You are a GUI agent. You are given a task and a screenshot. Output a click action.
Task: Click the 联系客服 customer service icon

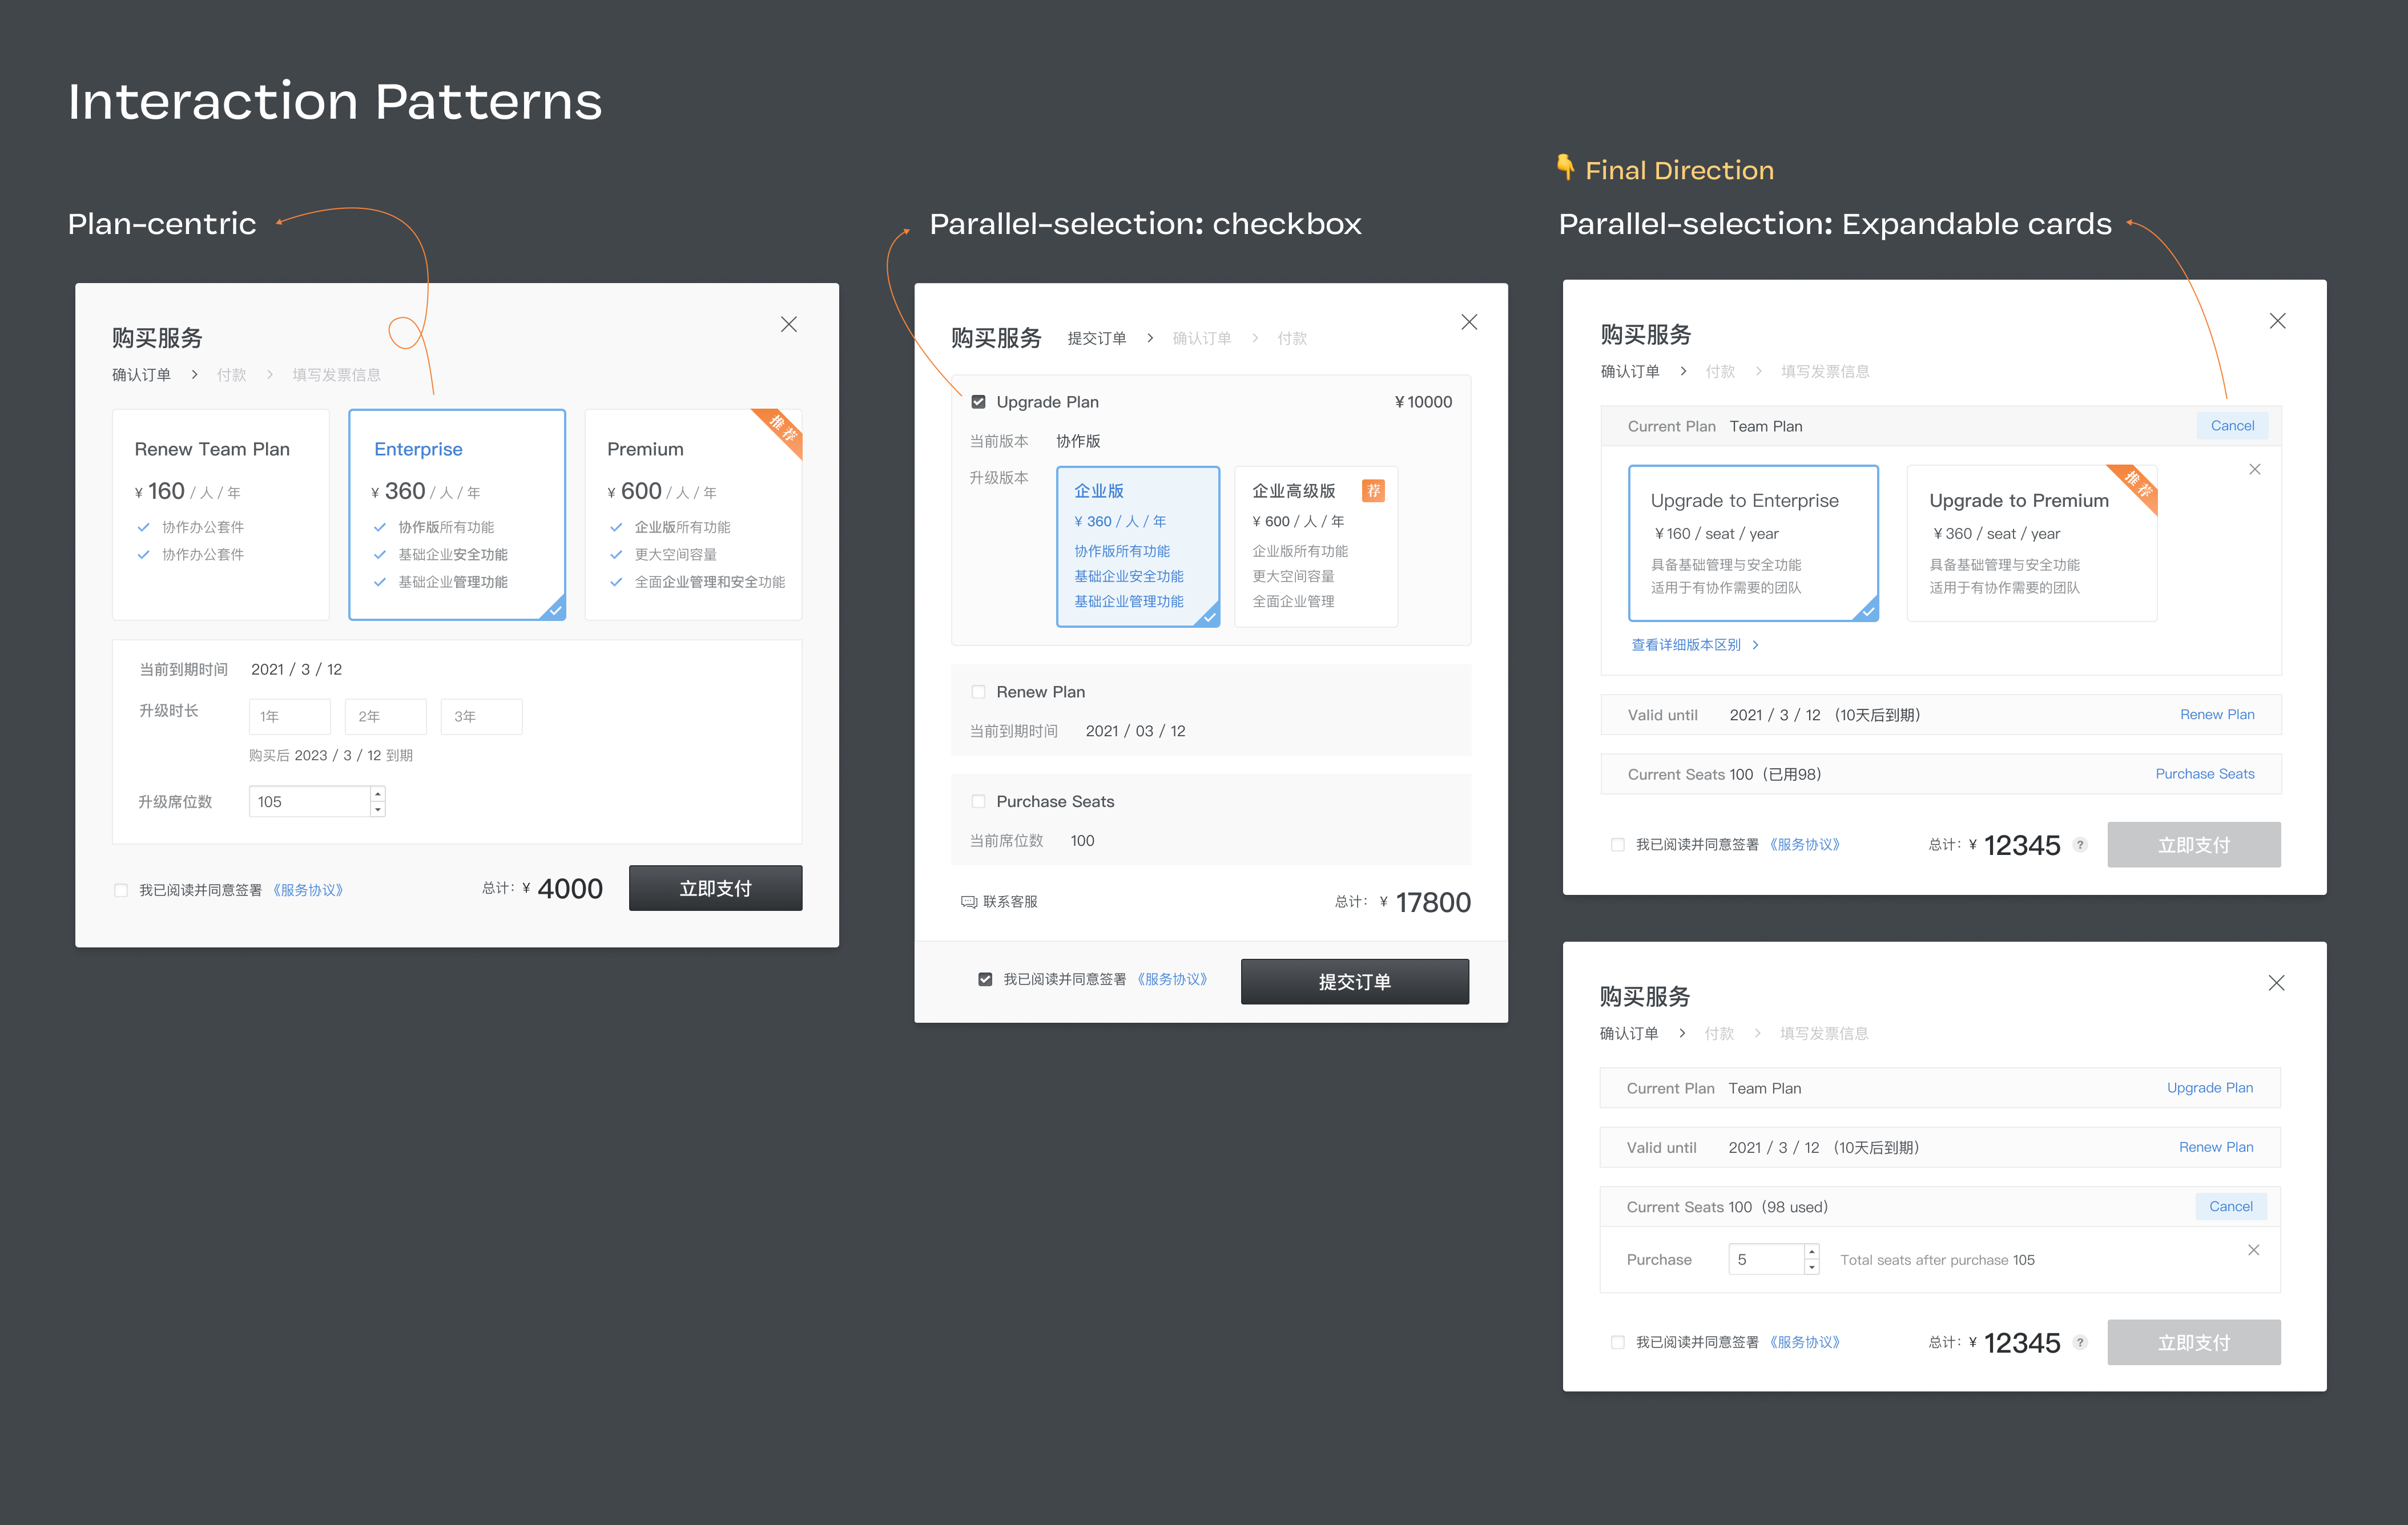(968, 902)
